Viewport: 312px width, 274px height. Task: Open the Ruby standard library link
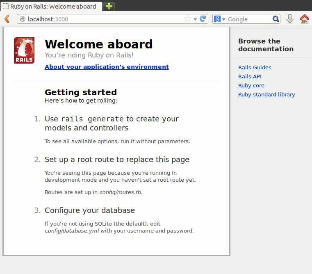[266, 95]
